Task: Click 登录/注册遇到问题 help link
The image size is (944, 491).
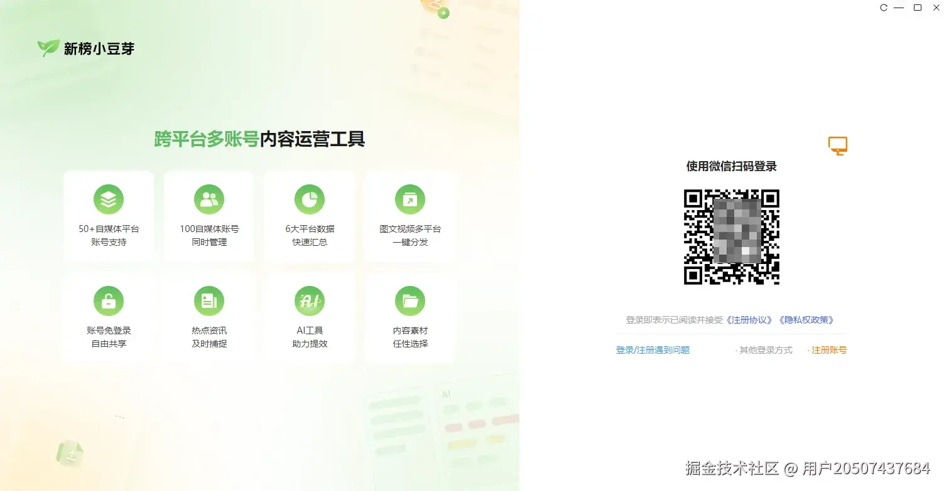Action: point(653,350)
